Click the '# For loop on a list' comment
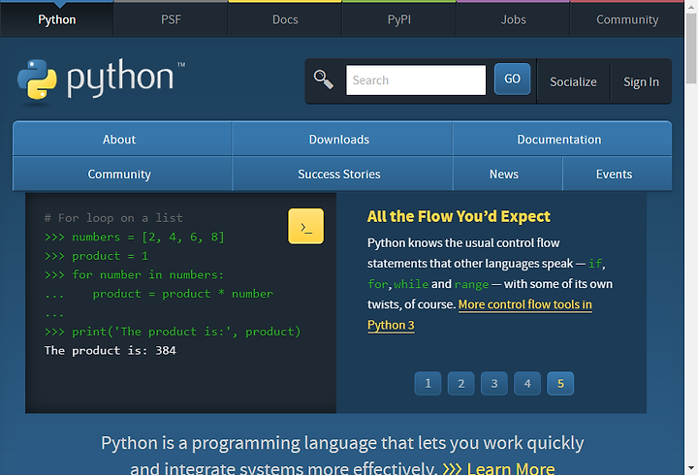 113,218
